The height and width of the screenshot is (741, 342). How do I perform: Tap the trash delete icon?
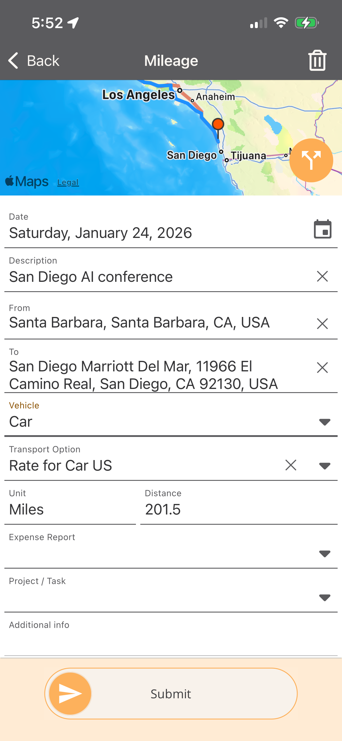point(317,61)
